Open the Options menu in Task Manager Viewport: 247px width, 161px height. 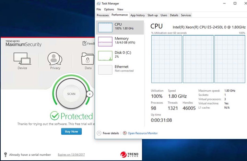pyautogui.click(x=109, y=9)
